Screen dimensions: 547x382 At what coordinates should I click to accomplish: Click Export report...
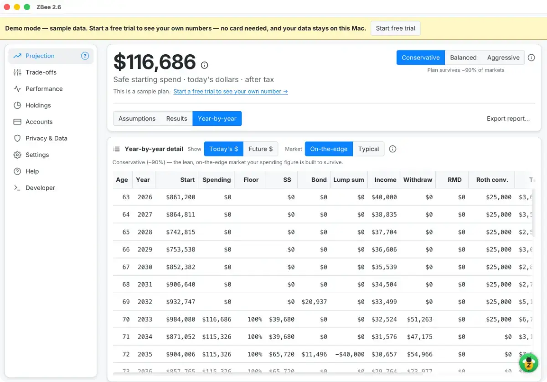pos(508,119)
